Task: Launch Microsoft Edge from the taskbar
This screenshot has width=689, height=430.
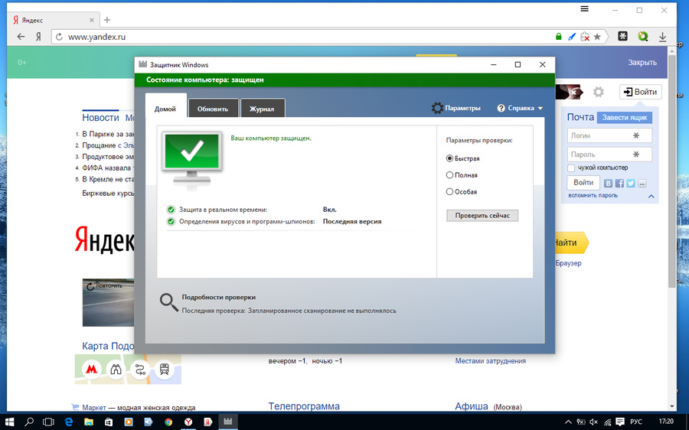Action: pos(69,422)
